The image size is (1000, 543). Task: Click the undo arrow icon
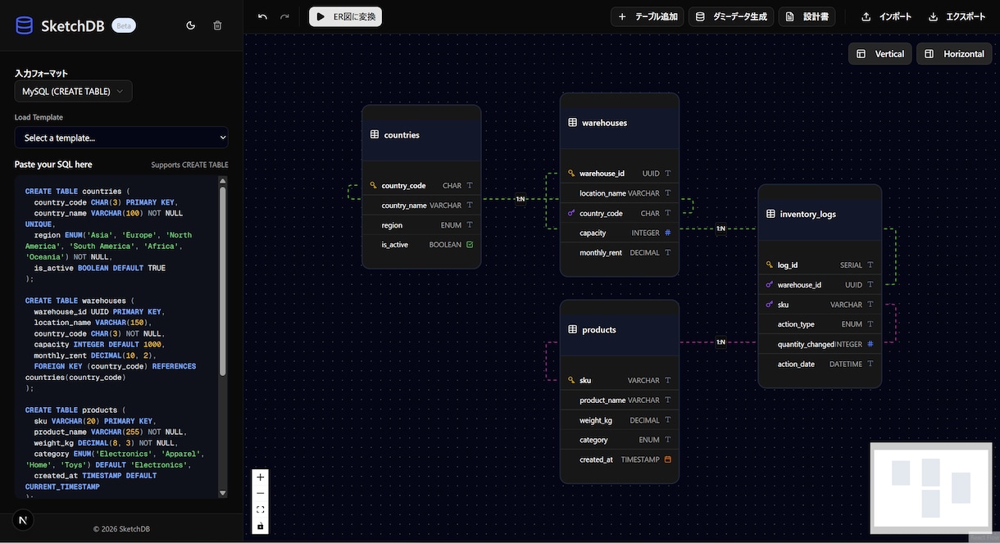(x=262, y=16)
